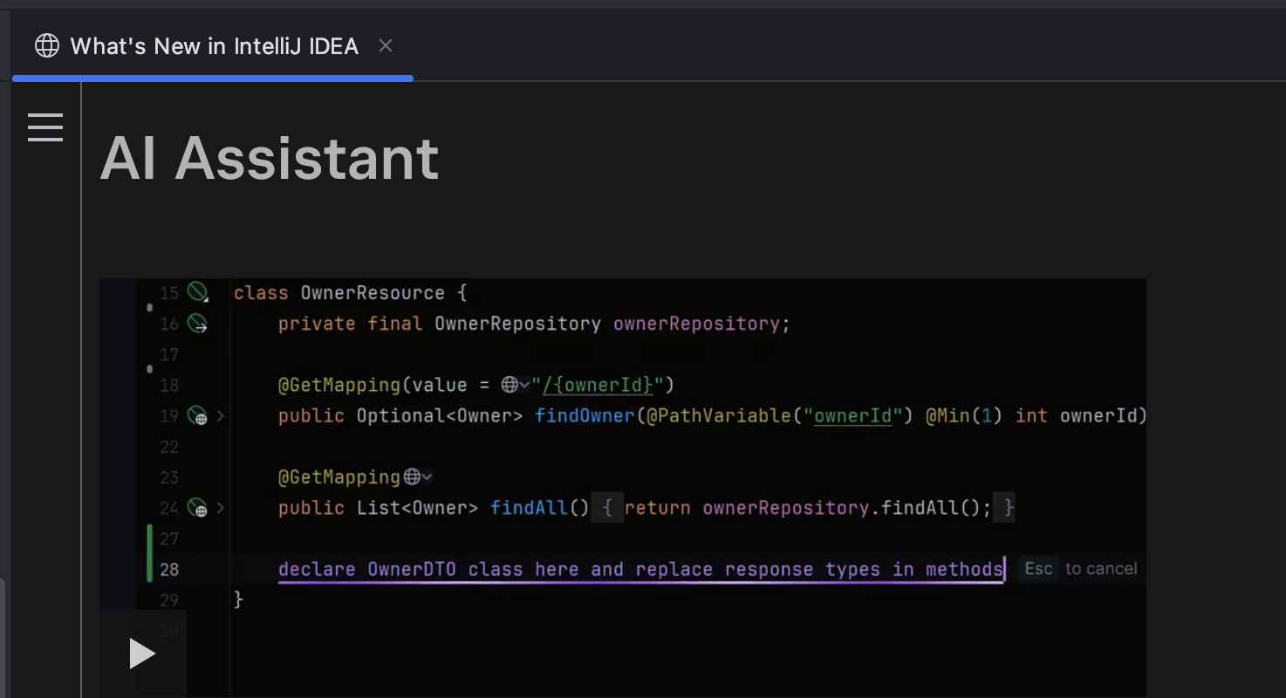Click the ownerRepository field name on line 16

point(698,324)
